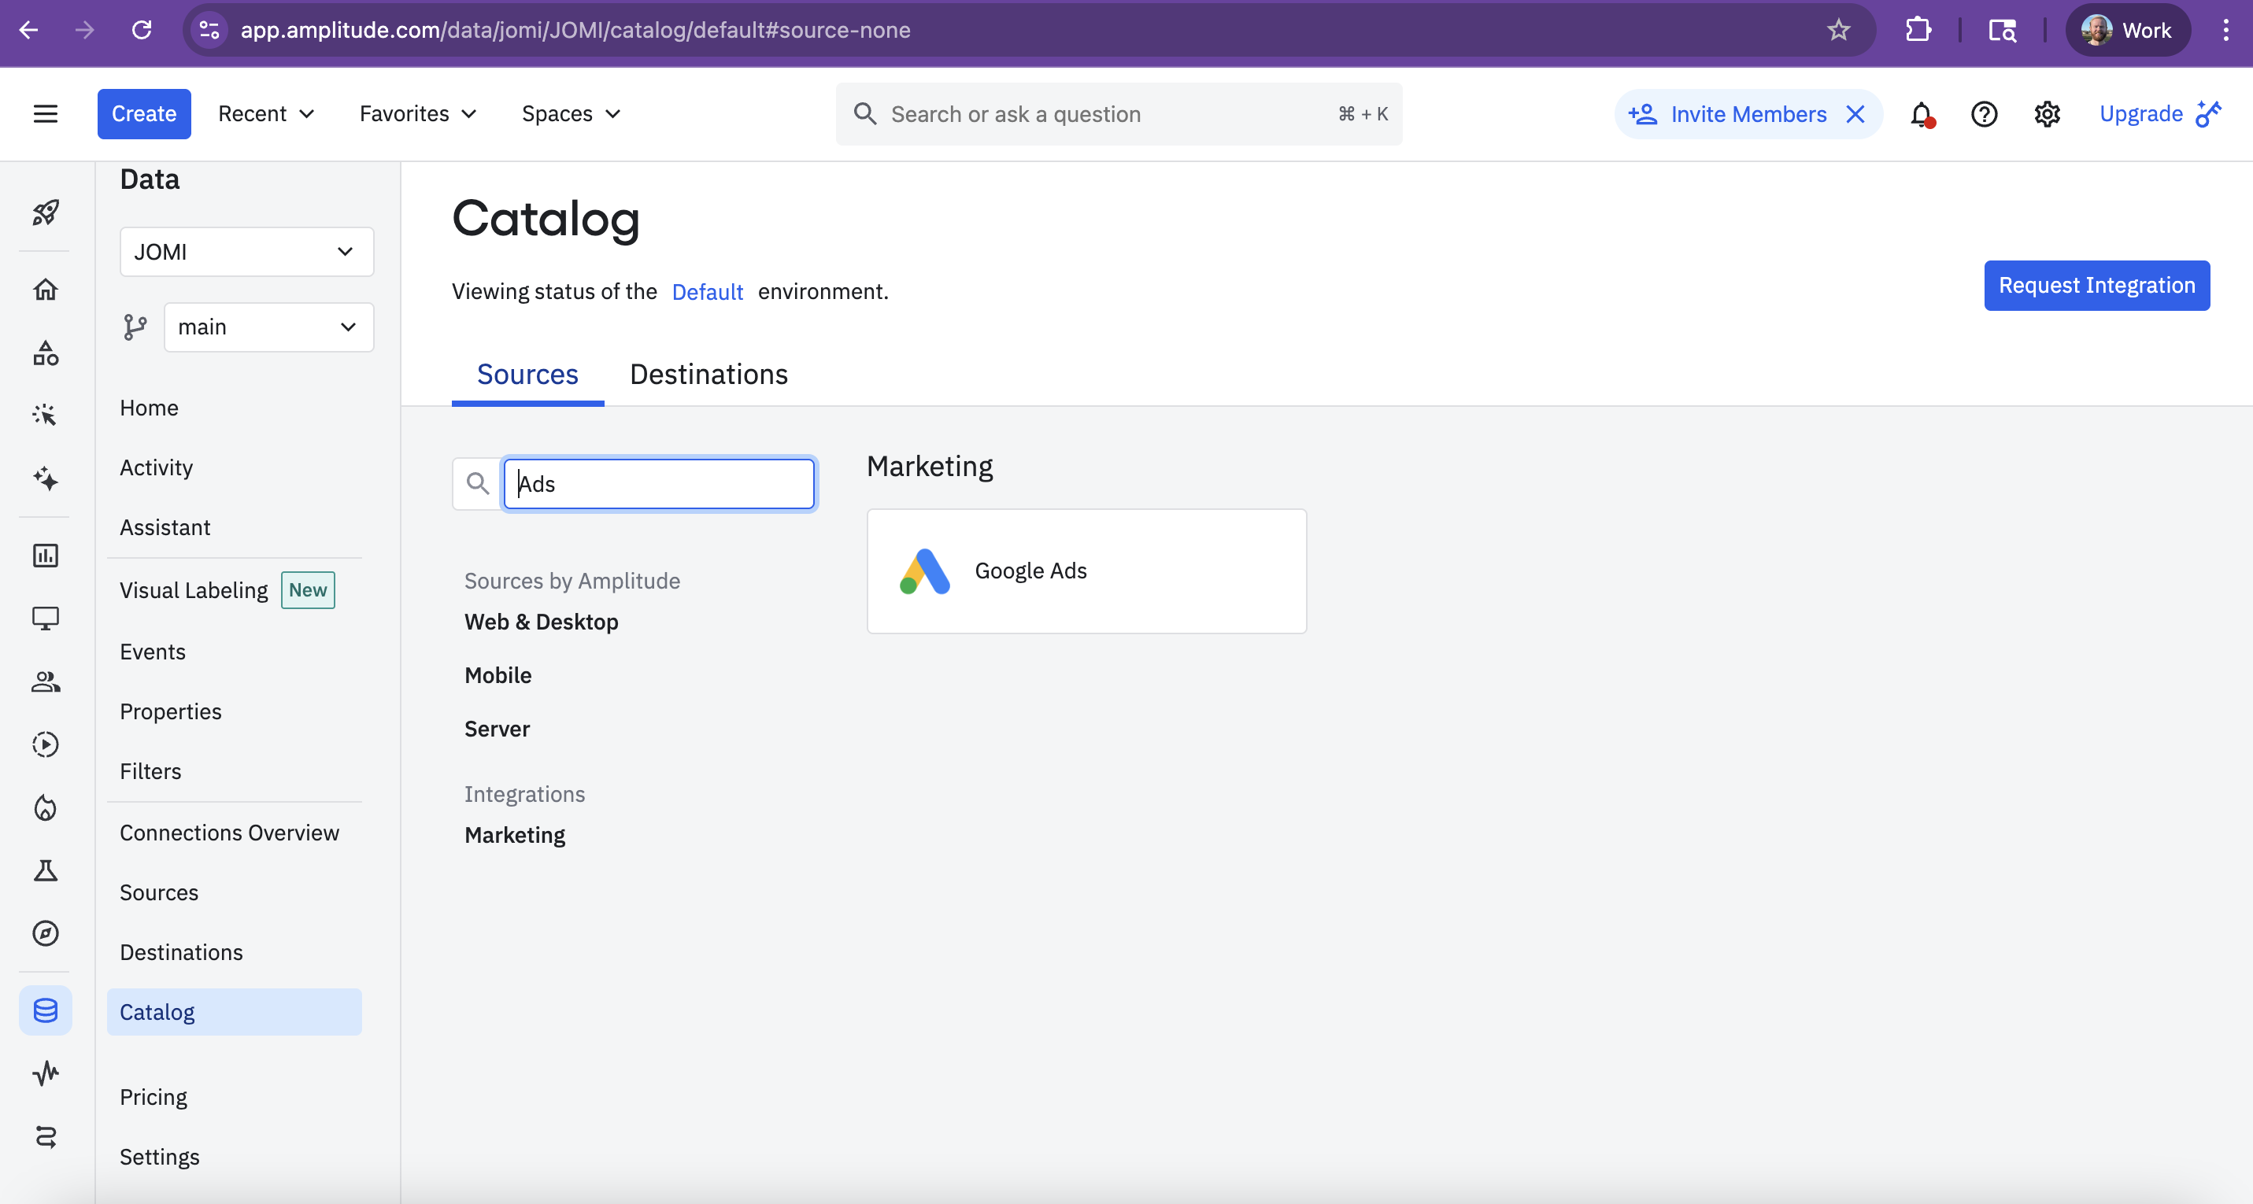Click the compass icon in left rail
This screenshot has width=2253, height=1204.
tap(46, 933)
